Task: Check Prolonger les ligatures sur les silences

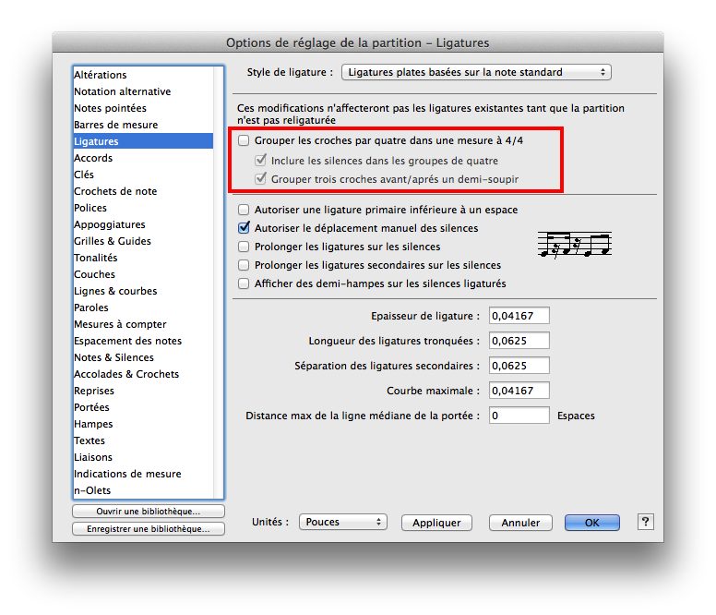Action: [245, 247]
